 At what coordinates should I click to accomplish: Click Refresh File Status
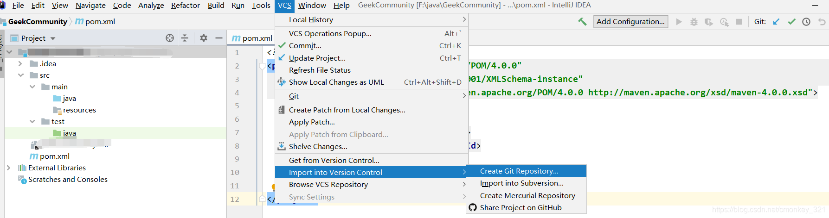pyautogui.click(x=372, y=70)
